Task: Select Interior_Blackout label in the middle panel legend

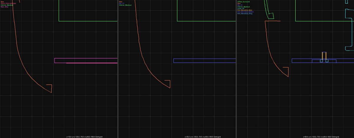Action: (125, 5)
